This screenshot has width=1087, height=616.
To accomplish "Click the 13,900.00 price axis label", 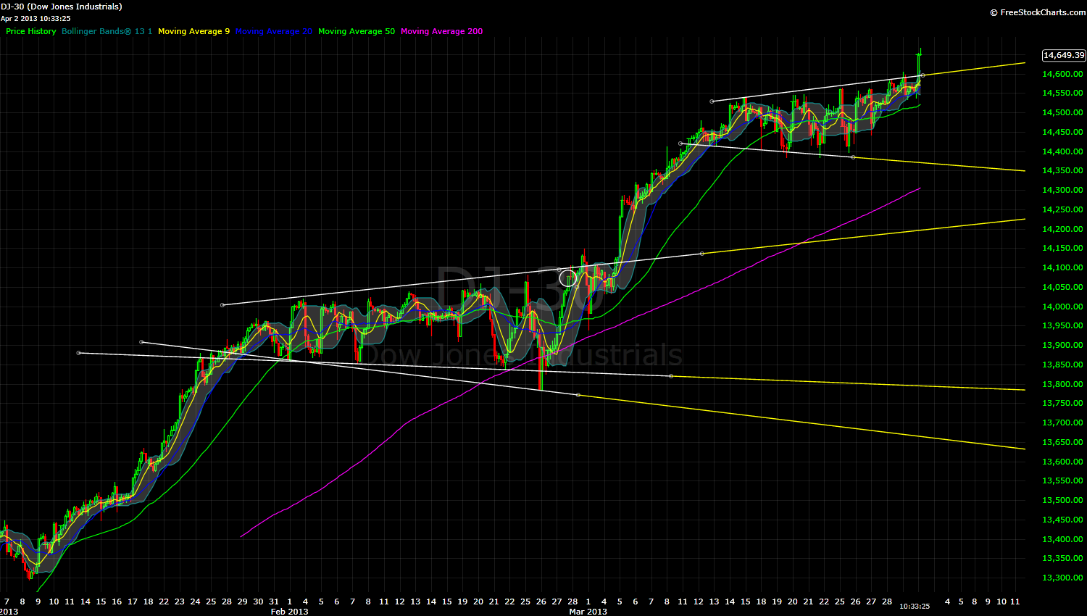I will click(x=1062, y=346).
